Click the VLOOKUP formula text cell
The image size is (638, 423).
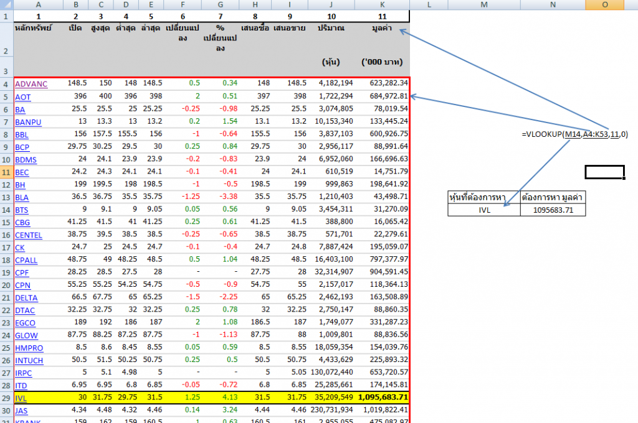click(574, 134)
